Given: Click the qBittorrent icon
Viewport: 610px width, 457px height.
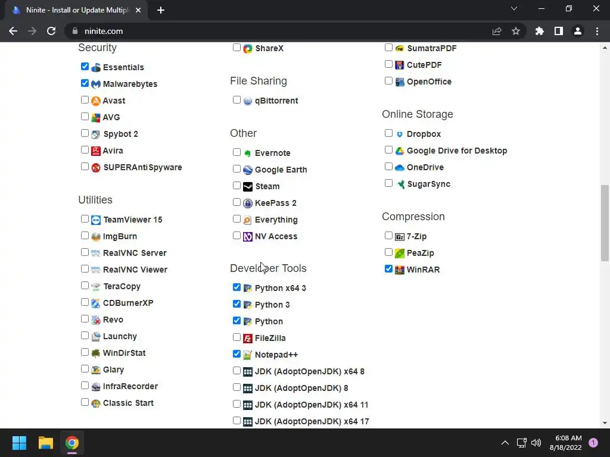Looking at the screenshot, I should [248, 101].
